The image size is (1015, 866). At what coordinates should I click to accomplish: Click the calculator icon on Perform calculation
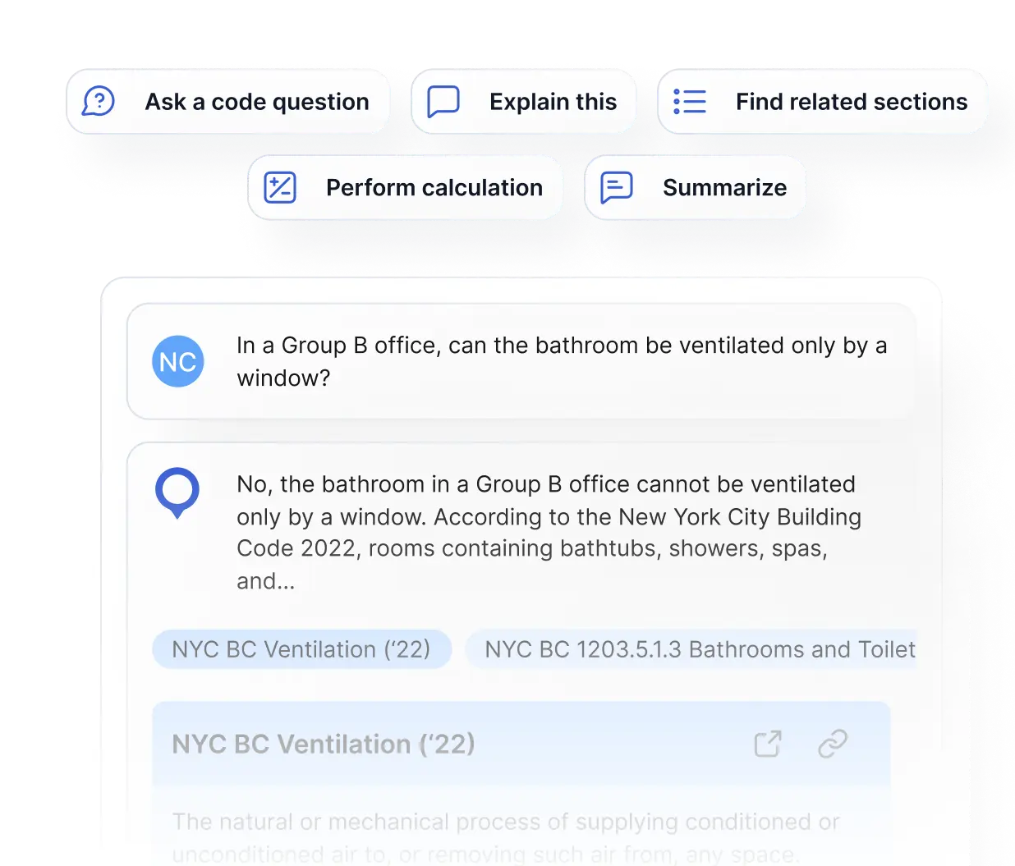point(279,186)
